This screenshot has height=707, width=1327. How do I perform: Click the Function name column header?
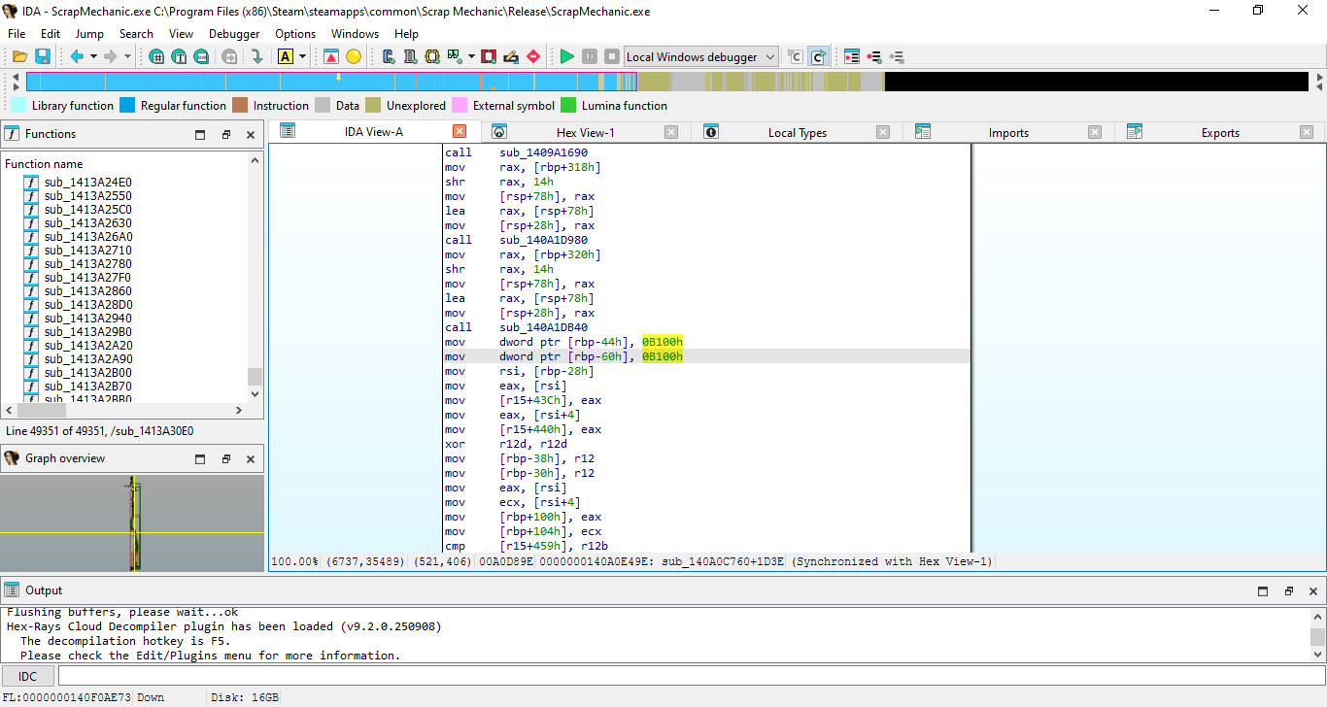pos(44,164)
